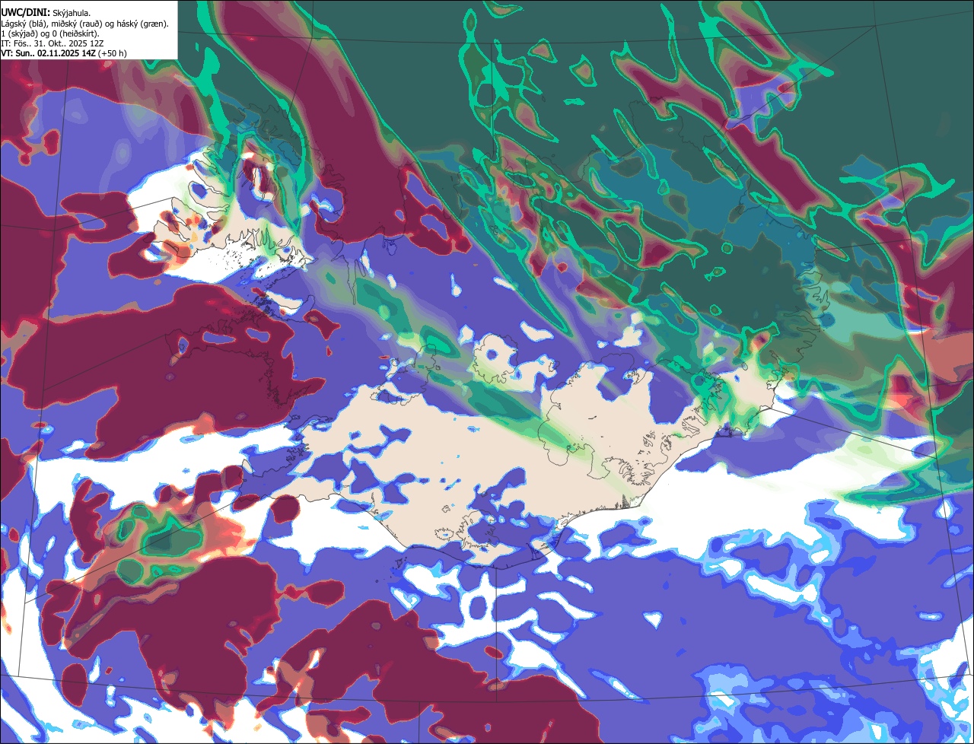Click the 'Lágský (blá), miðský (rauð)' legend line
The height and width of the screenshot is (744, 974).
[85, 24]
